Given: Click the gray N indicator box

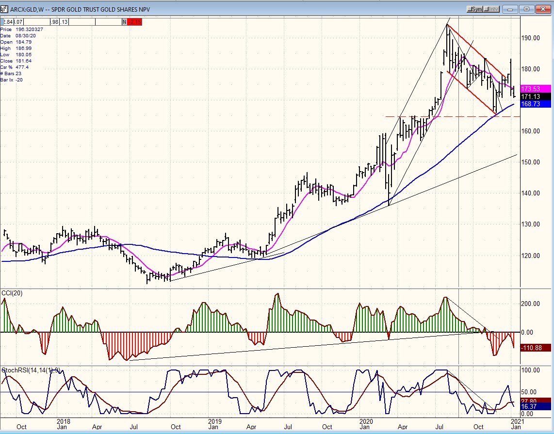Looking at the screenshot, I should point(125,22).
